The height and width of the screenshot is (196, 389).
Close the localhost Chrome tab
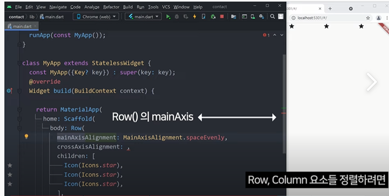(x=320, y=9)
